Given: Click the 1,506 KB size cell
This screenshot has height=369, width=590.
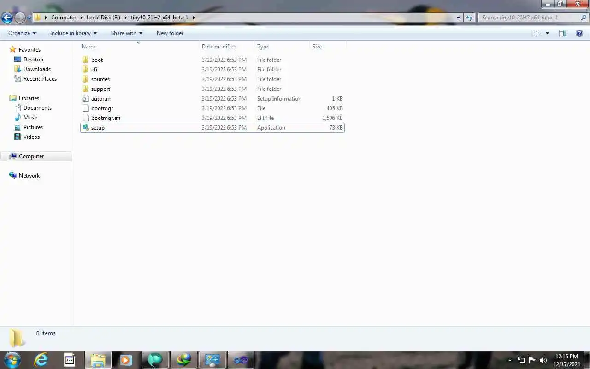Looking at the screenshot, I should 332,118.
